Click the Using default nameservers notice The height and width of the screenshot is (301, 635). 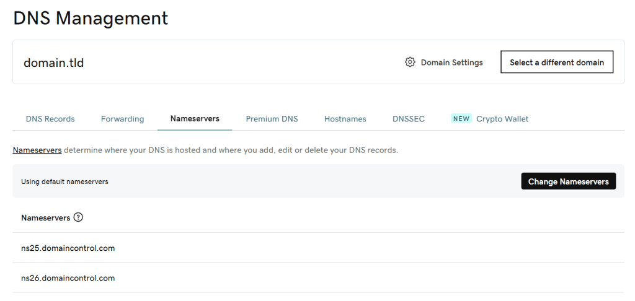click(64, 181)
